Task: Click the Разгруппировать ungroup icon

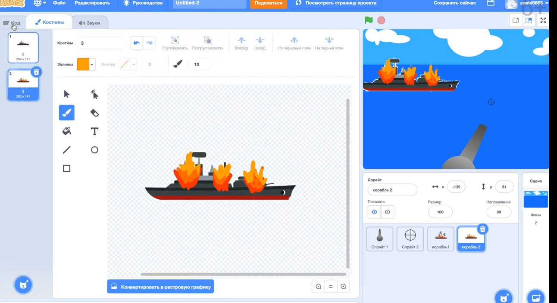Action: click(x=207, y=40)
